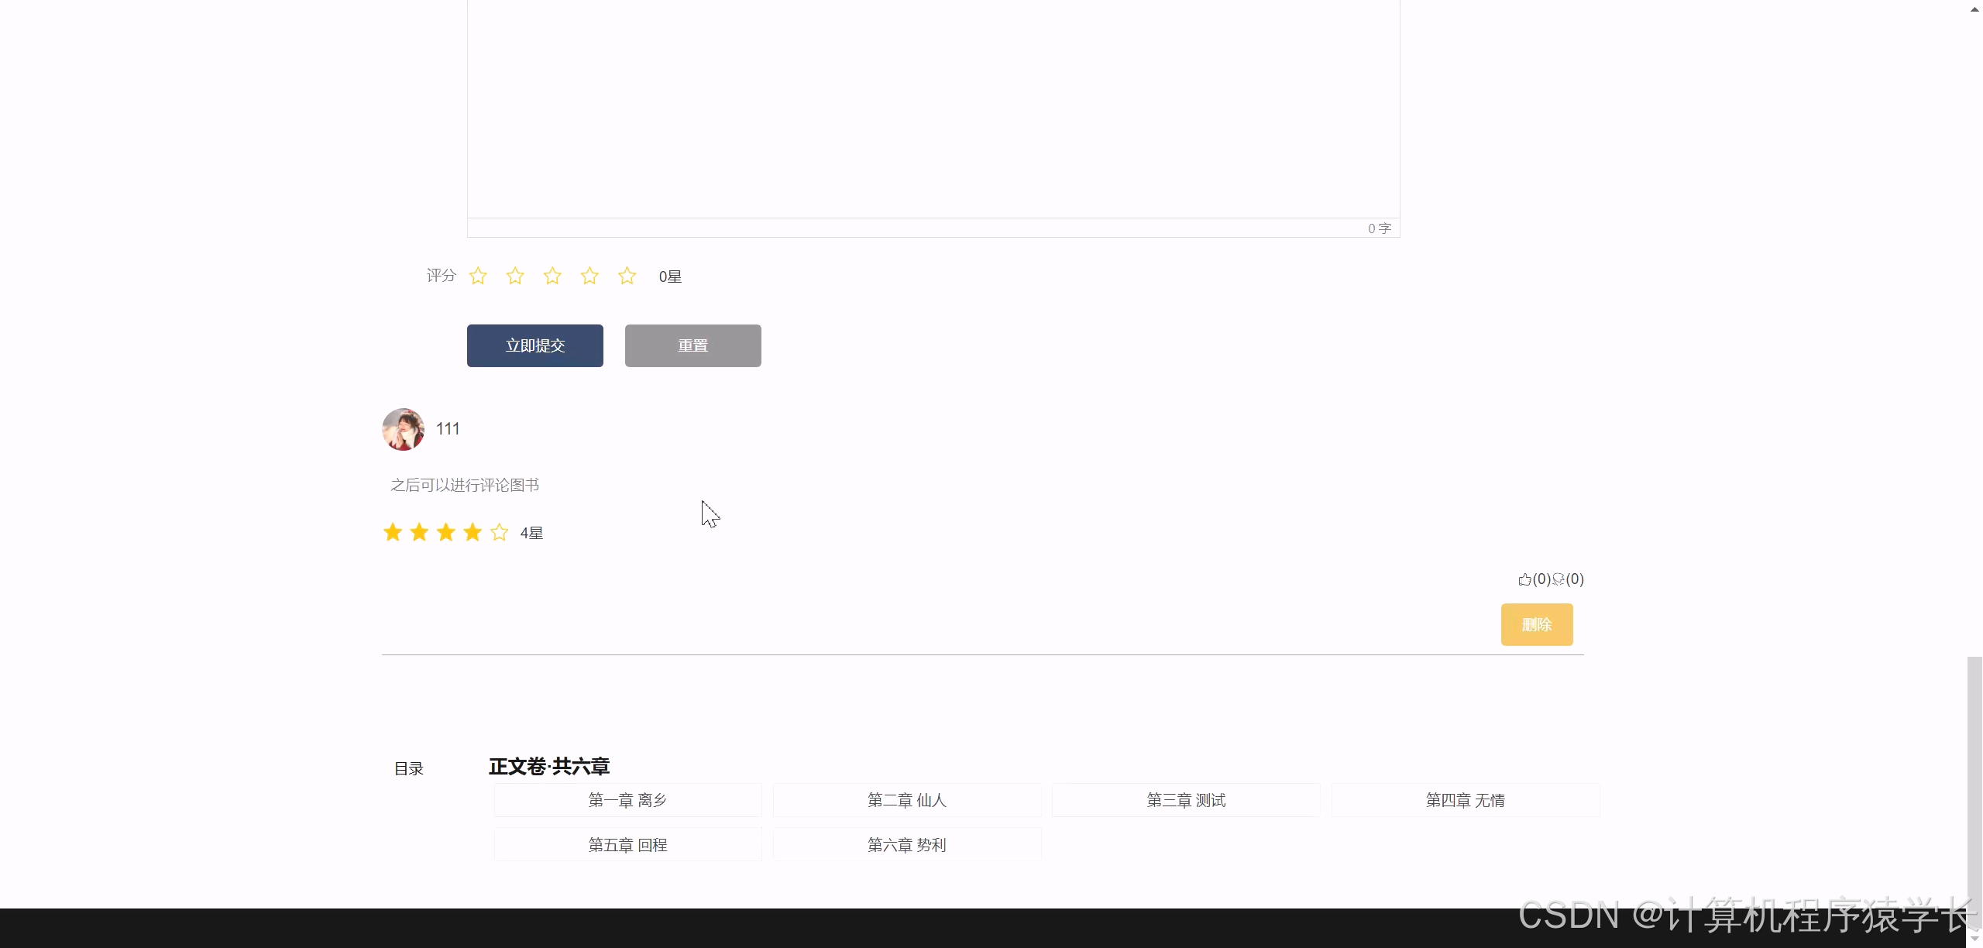Open chapter 第三章 测试
Viewport: 1983px width, 948px height.
[1186, 800]
